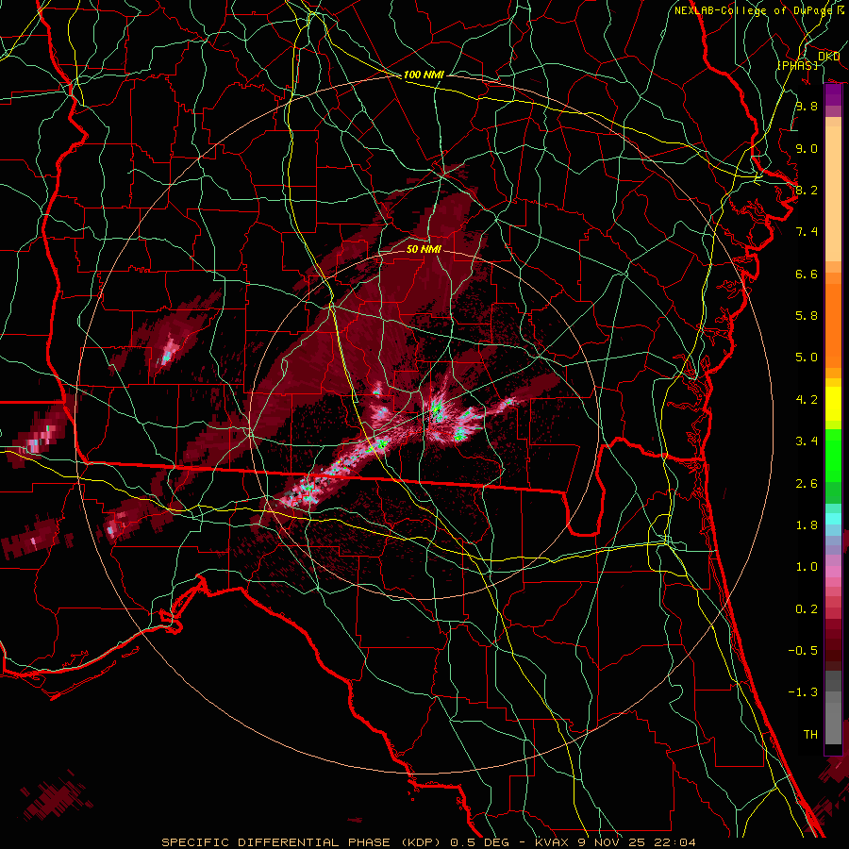Screen dimensions: 849x849
Task: Click the 8.2 value on the color scale
Action: (807, 190)
